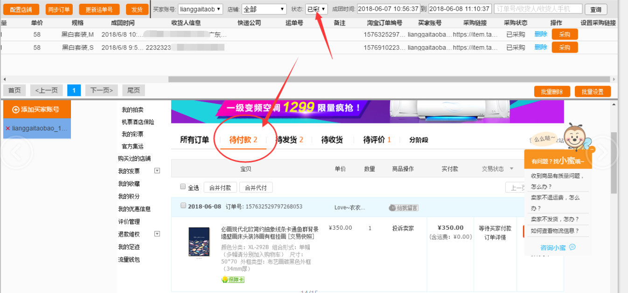Click the 1299 air conditioner banner
The width and height of the screenshot is (628, 293).
coord(367,112)
